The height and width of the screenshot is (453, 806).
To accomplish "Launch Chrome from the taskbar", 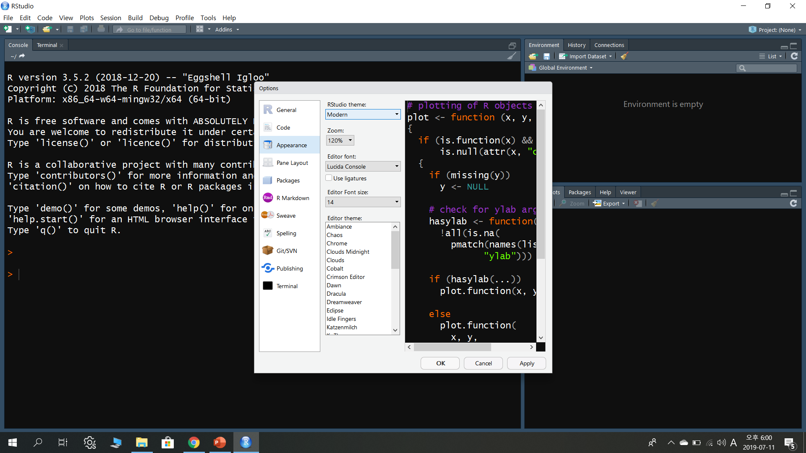I will (194, 443).
